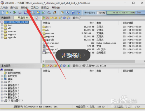
Task: Click the Exit door toolbar icon
Action: 78,13
